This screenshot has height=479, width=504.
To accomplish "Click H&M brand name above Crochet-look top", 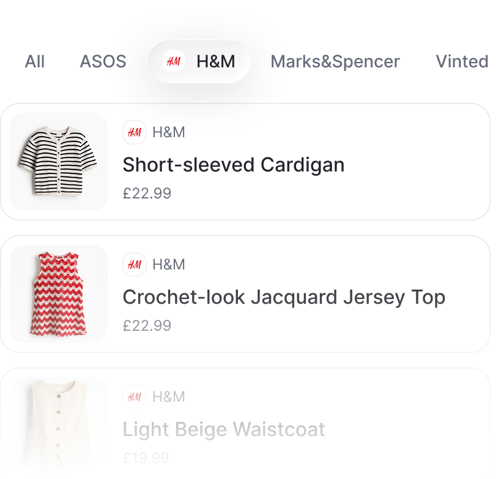I will pyautogui.click(x=169, y=265).
